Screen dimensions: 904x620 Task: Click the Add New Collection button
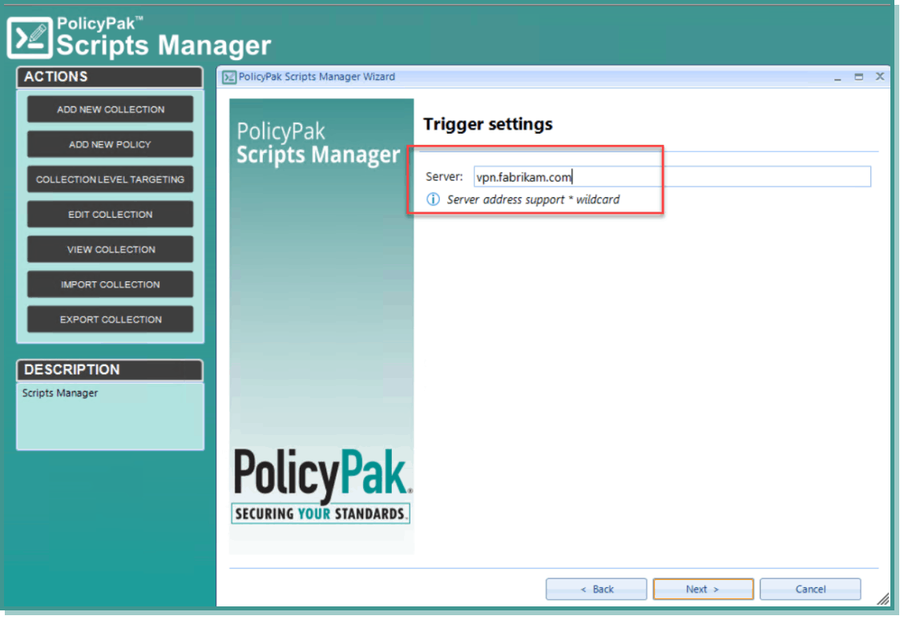pos(110,110)
